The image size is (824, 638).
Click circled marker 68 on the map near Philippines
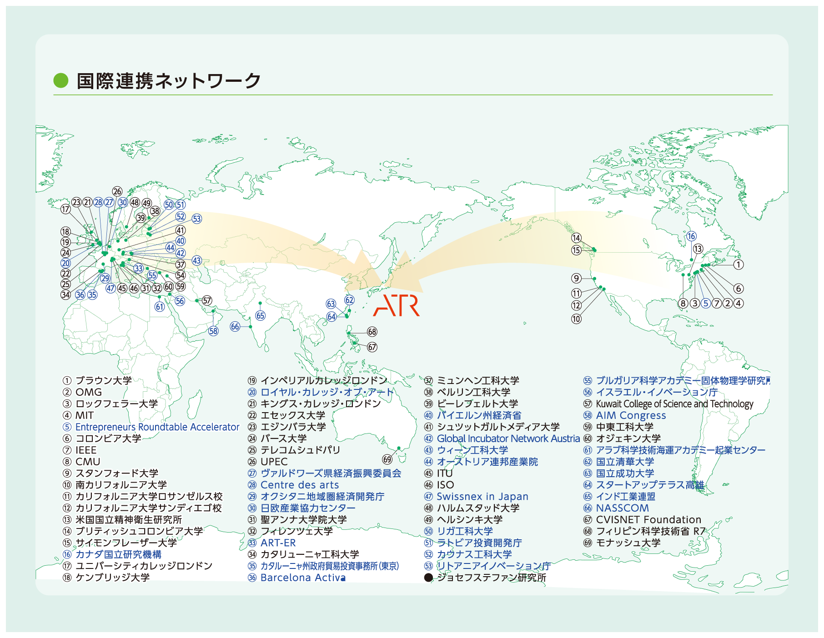pos(372,332)
